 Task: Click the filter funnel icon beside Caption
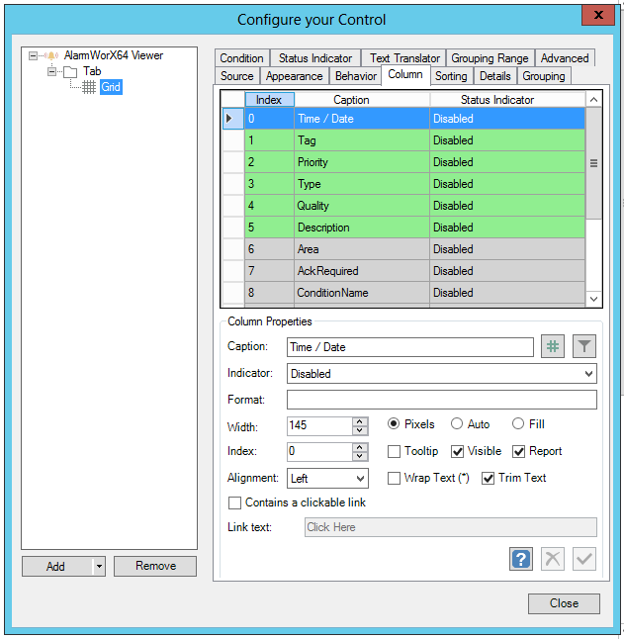[584, 346]
